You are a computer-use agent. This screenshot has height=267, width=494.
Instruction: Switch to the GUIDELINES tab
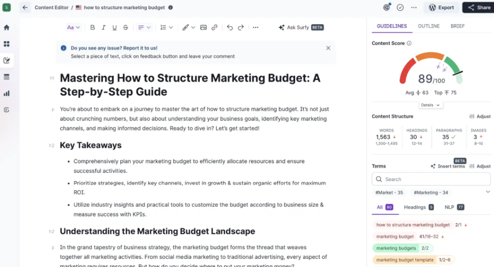coord(392,26)
